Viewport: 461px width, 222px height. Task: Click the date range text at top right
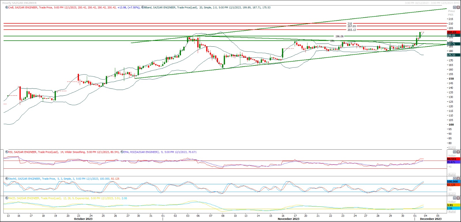tap(432, 3)
